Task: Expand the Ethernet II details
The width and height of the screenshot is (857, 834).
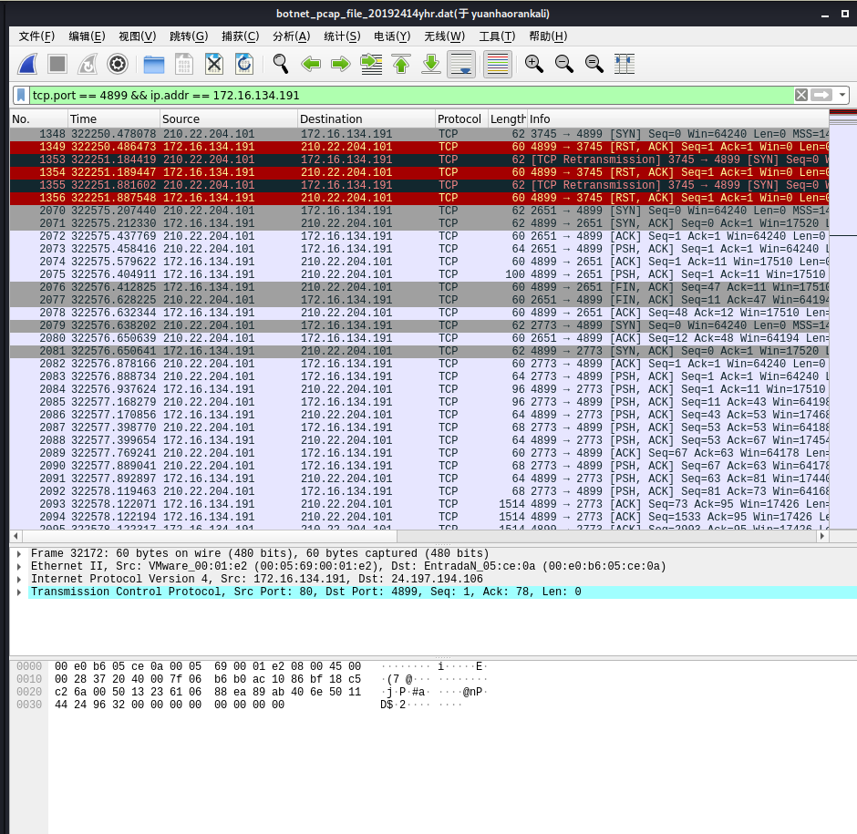Action: (x=19, y=566)
